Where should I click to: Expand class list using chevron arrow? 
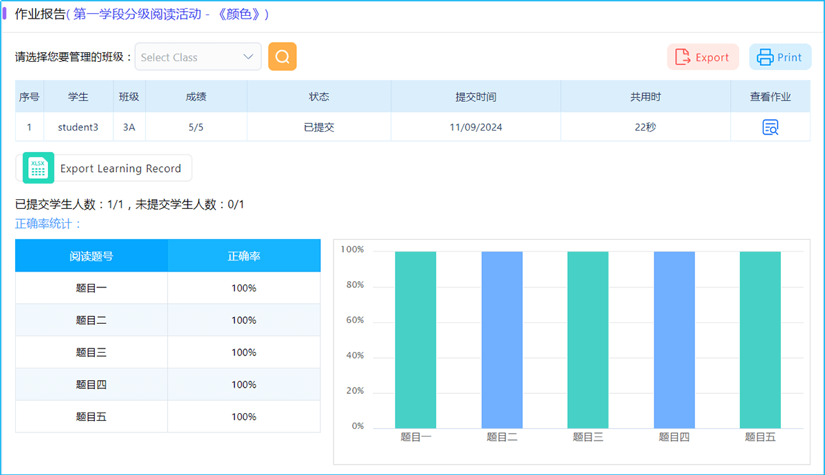click(249, 57)
